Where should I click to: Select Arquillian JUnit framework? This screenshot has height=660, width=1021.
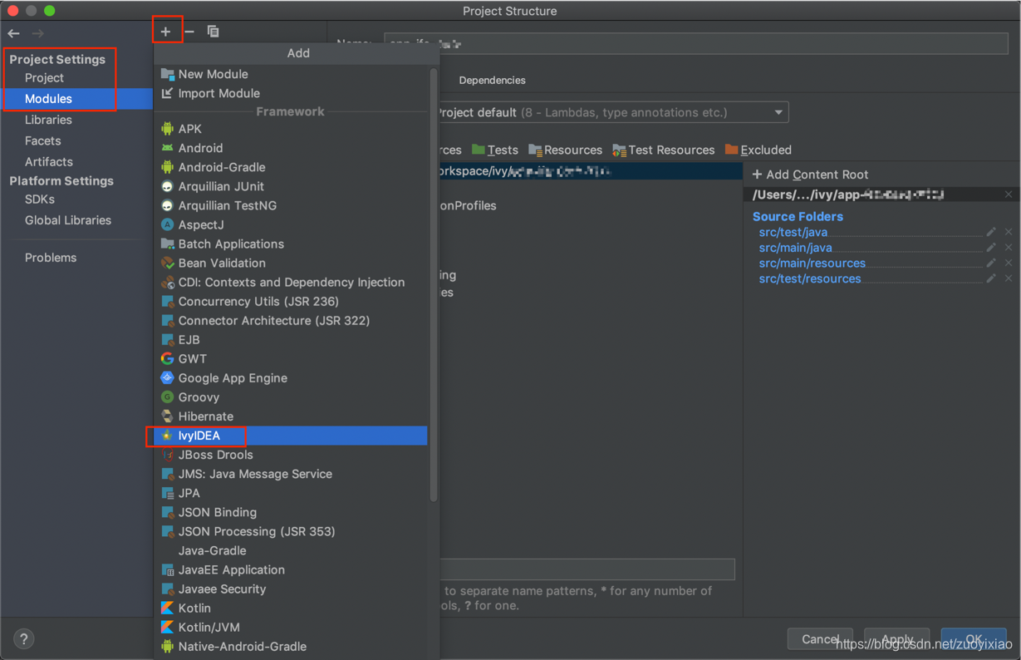click(291, 186)
